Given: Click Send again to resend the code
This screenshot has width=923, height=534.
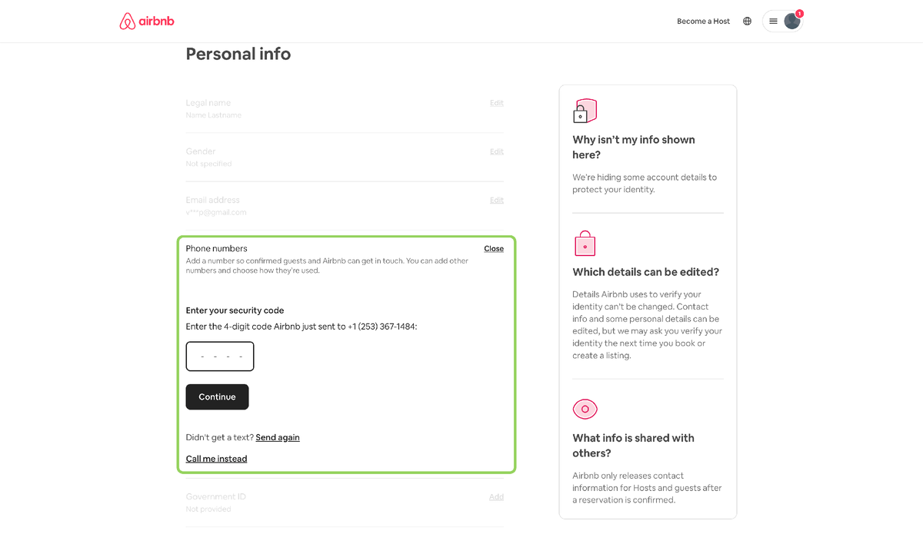Looking at the screenshot, I should [277, 437].
